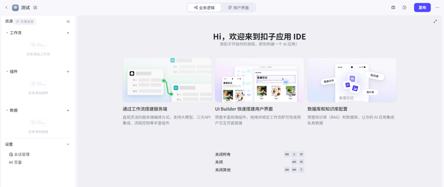444x187 pixels.
Task: Add a new plugin with plus icon
Action: coord(68,72)
